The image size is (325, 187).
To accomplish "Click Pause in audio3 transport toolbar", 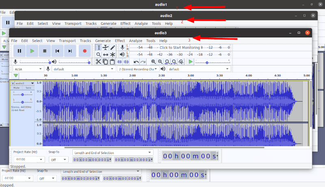I will pyautogui.click(x=19, y=51).
